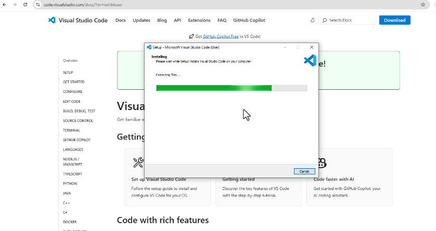436x231 pixels.
Task: Expand BUILD, DEBUG, TEST sidebar section
Action: (x=79, y=111)
